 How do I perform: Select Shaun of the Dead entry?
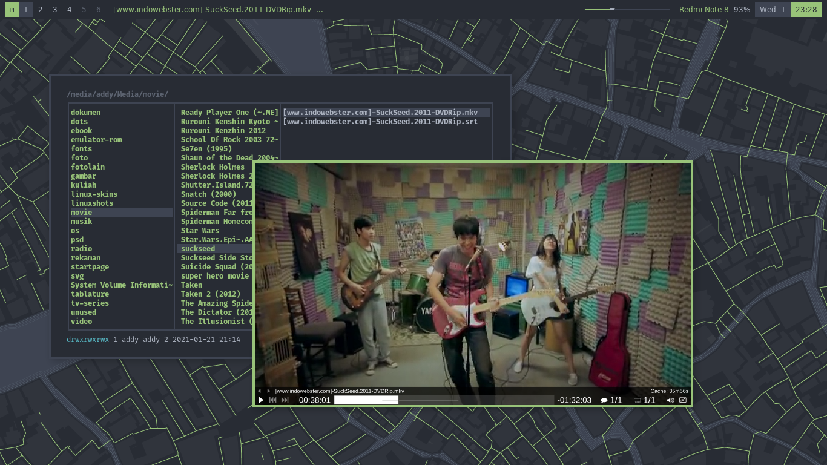(x=229, y=158)
